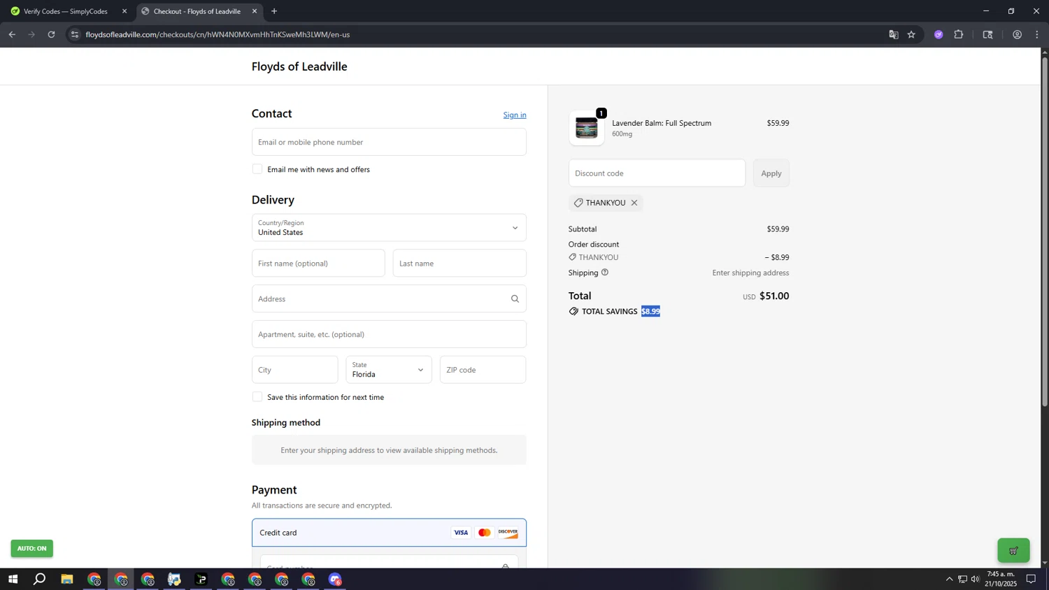The image size is (1049, 590).
Task: Open the Windows Start menu
Action: pos(13,580)
